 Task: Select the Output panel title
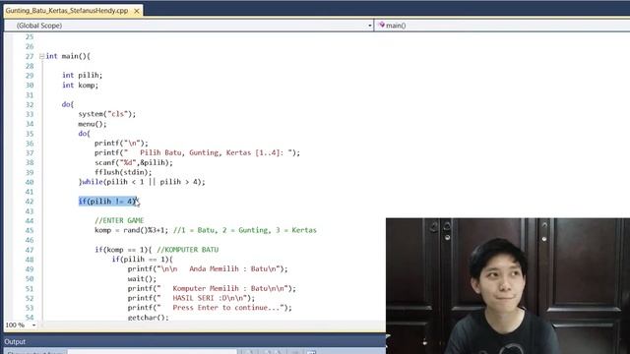(x=15, y=342)
